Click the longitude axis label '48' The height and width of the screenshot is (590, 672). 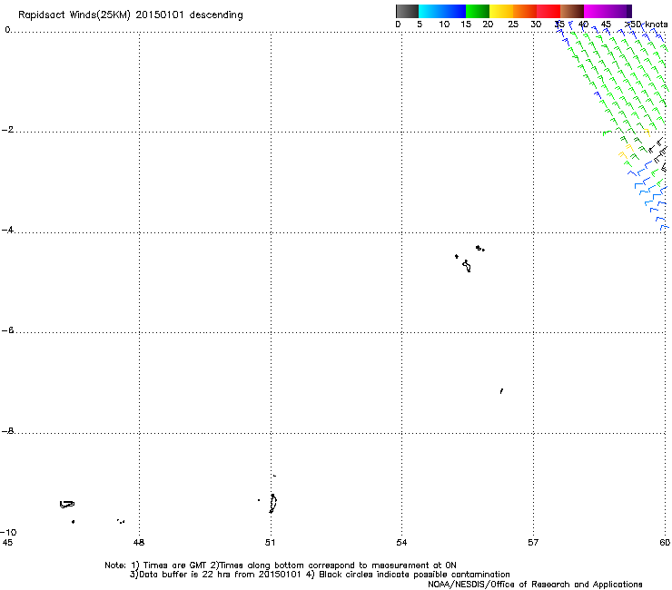click(x=139, y=543)
